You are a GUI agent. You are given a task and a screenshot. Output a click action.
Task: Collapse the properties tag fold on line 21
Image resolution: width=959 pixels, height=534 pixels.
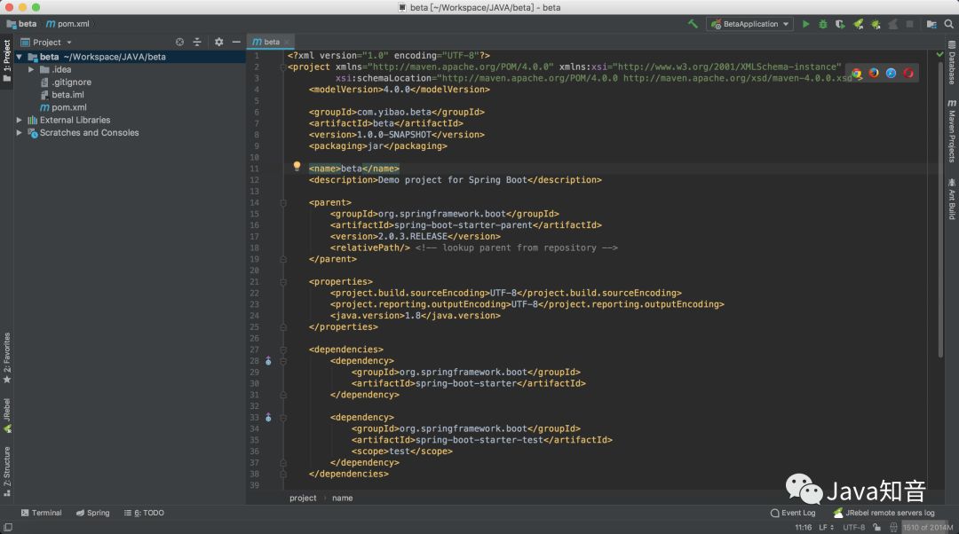point(283,282)
